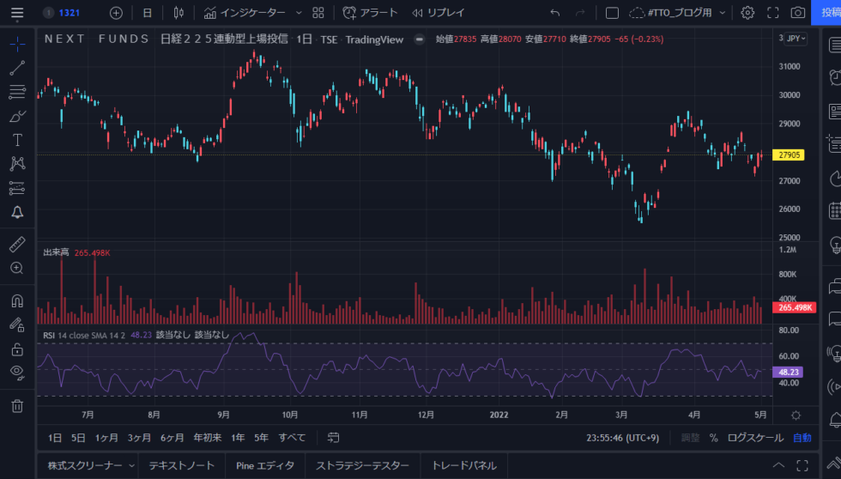Open the JPY currency dropdown
The width and height of the screenshot is (841, 479).
coord(796,39)
